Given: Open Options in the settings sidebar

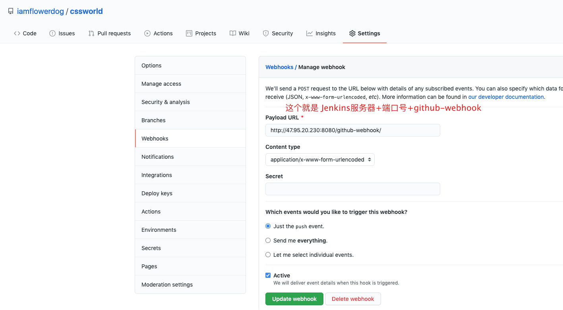Looking at the screenshot, I should [x=190, y=65].
